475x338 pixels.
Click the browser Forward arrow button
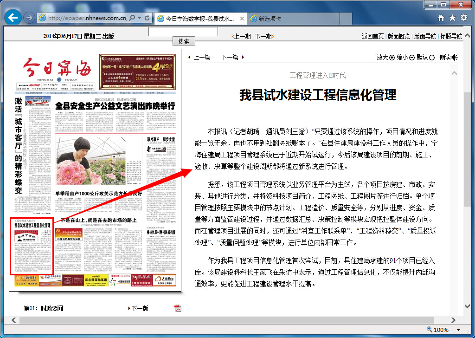click(x=29, y=18)
